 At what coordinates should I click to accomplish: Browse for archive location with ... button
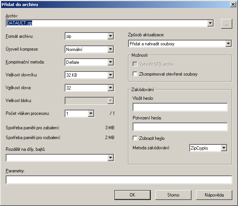[x=226, y=24]
